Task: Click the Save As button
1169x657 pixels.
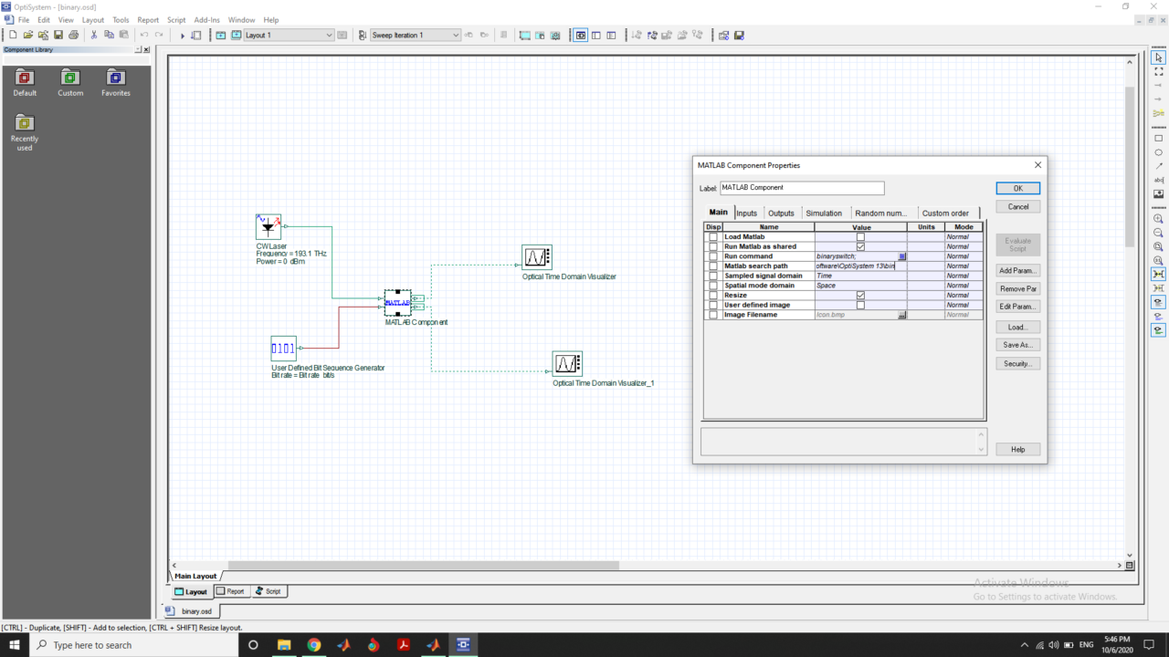Action: pos(1017,344)
